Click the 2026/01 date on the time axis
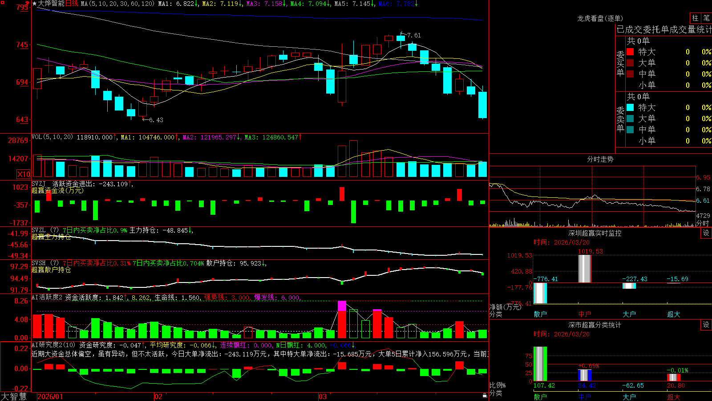This screenshot has width=712, height=401. [x=50, y=397]
